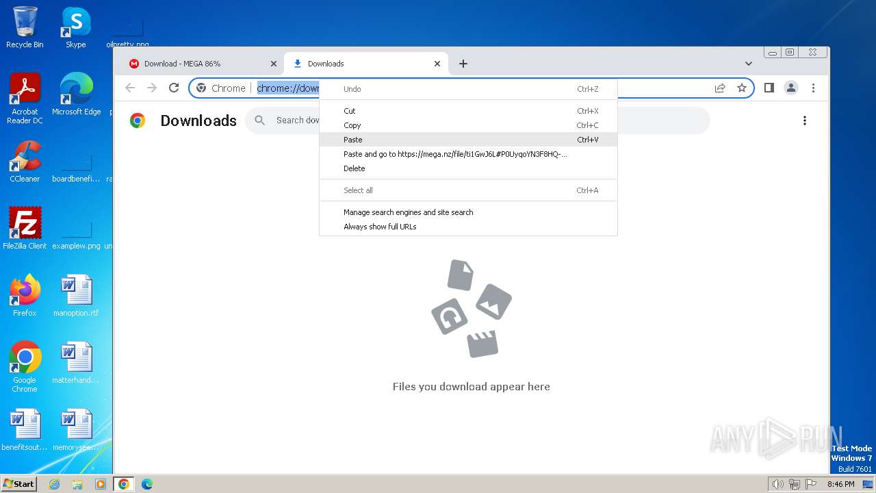Open the Downloads page more actions menu

(805, 121)
